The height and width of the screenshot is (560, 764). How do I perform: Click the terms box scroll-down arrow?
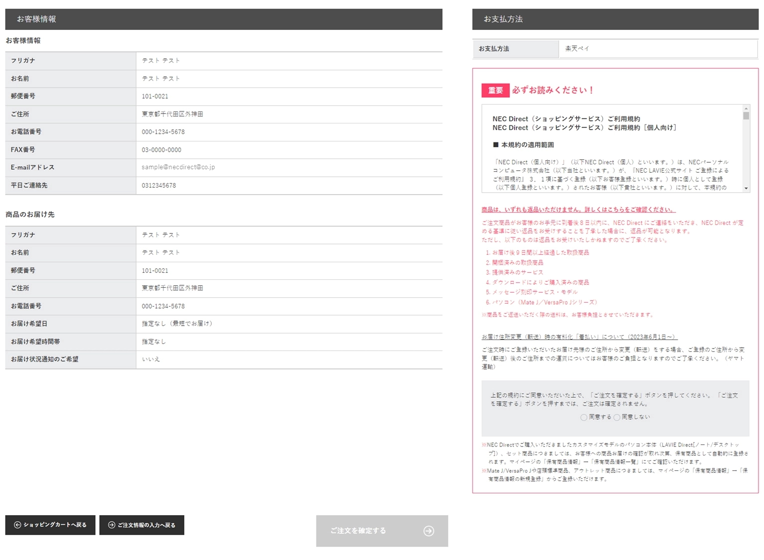(x=746, y=188)
